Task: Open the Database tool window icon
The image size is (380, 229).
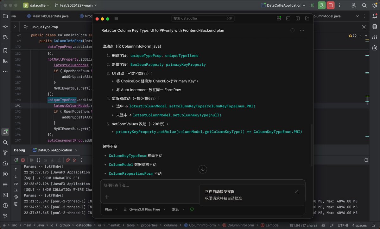Action: coord(375,27)
